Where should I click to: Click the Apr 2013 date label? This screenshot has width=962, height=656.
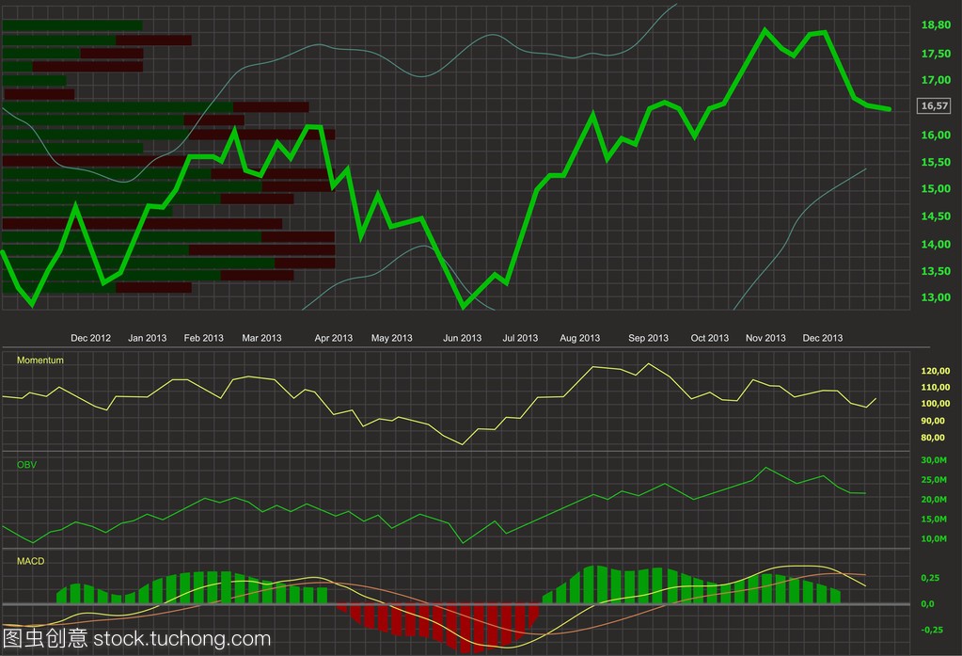coord(334,338)
